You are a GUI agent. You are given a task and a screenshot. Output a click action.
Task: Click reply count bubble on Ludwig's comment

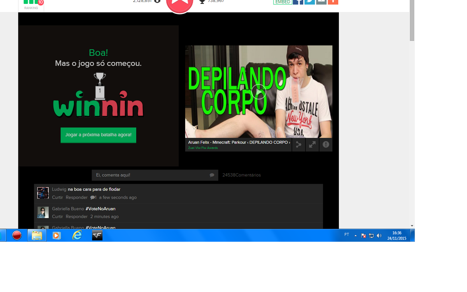(x=93, y=197)
